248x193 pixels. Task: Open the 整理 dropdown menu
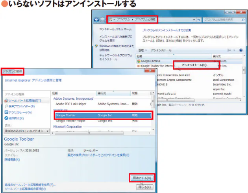143,50
